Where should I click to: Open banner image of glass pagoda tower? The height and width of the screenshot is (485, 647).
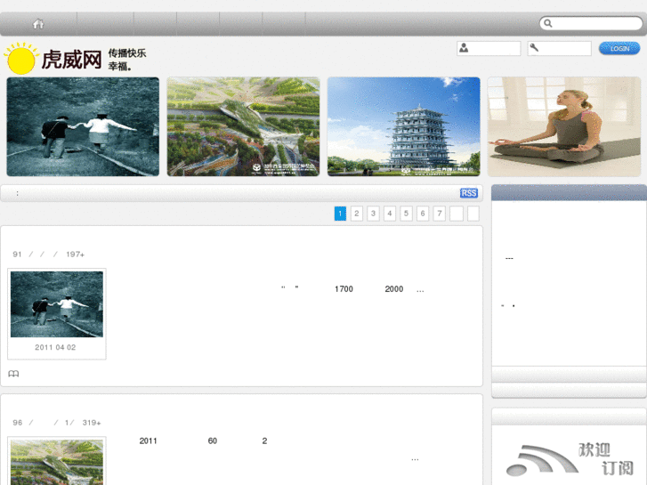click(403, 126)
